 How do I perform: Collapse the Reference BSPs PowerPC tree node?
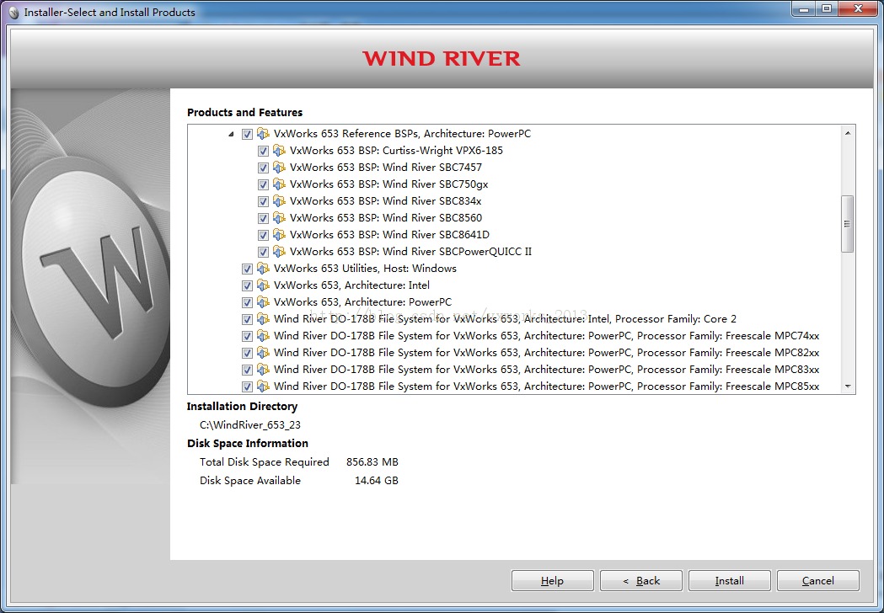231,134
